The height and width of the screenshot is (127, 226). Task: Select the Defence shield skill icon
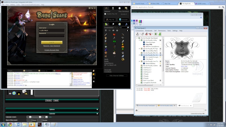(106, 41)
